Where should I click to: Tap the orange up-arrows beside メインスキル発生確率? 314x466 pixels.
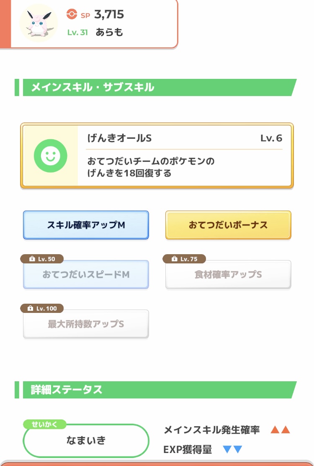(x=280, y=430)
